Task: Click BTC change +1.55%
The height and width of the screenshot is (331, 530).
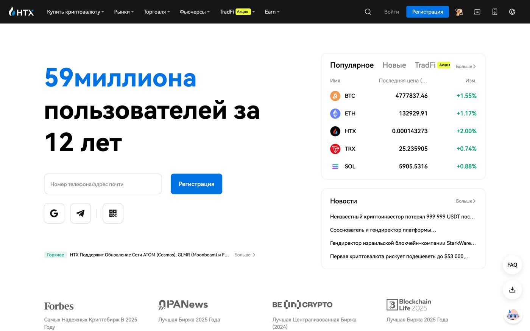Action: click(x=466, y=96)
